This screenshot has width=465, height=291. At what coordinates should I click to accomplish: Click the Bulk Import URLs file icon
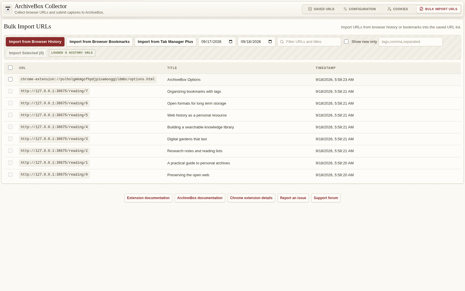pos(421,9)
